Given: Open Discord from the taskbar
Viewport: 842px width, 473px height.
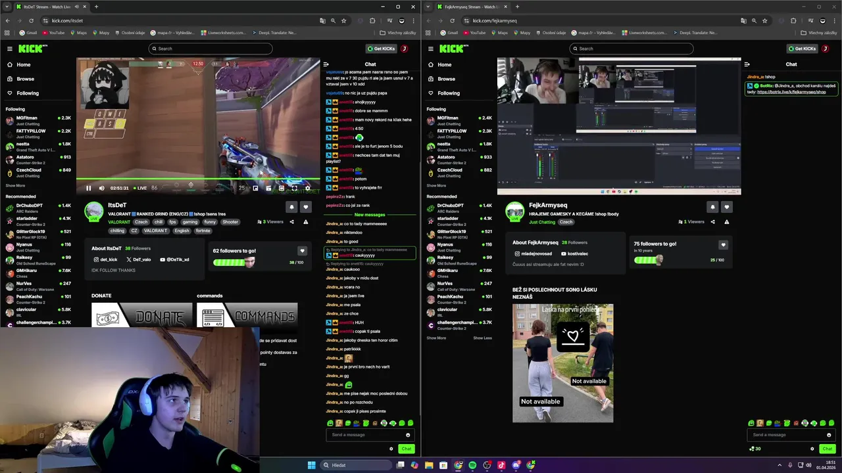Looking at the screenshot, I should (x=516, y=465).
